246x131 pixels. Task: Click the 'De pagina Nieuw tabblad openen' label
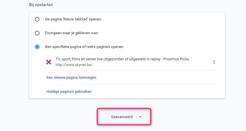point(73,19)
